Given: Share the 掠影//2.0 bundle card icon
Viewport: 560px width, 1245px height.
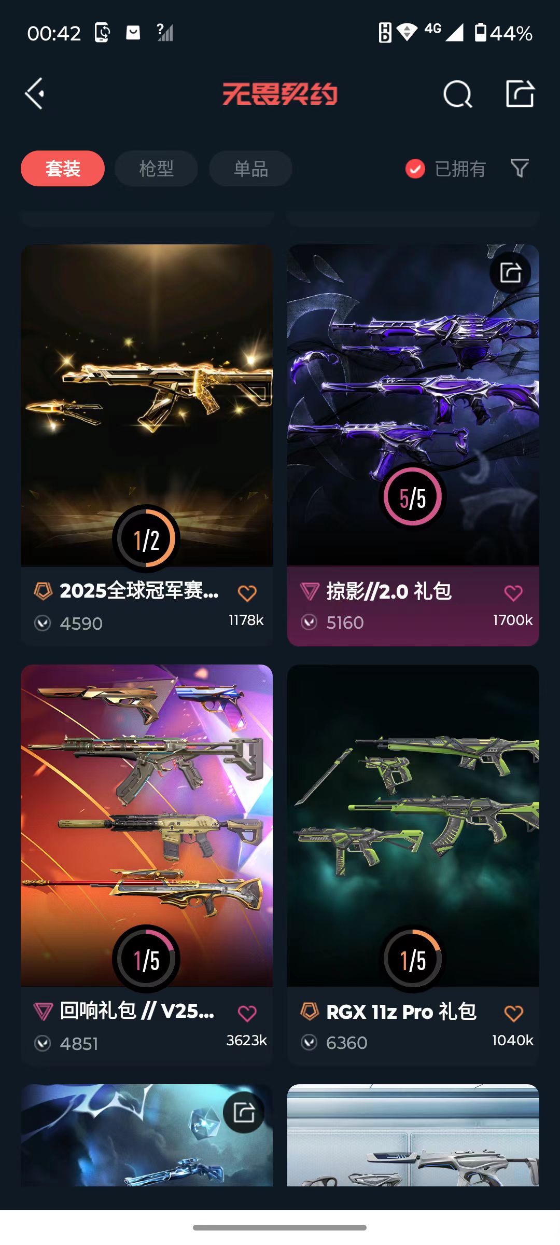Looking at the screenshot, I should click(x=510, y=272).
